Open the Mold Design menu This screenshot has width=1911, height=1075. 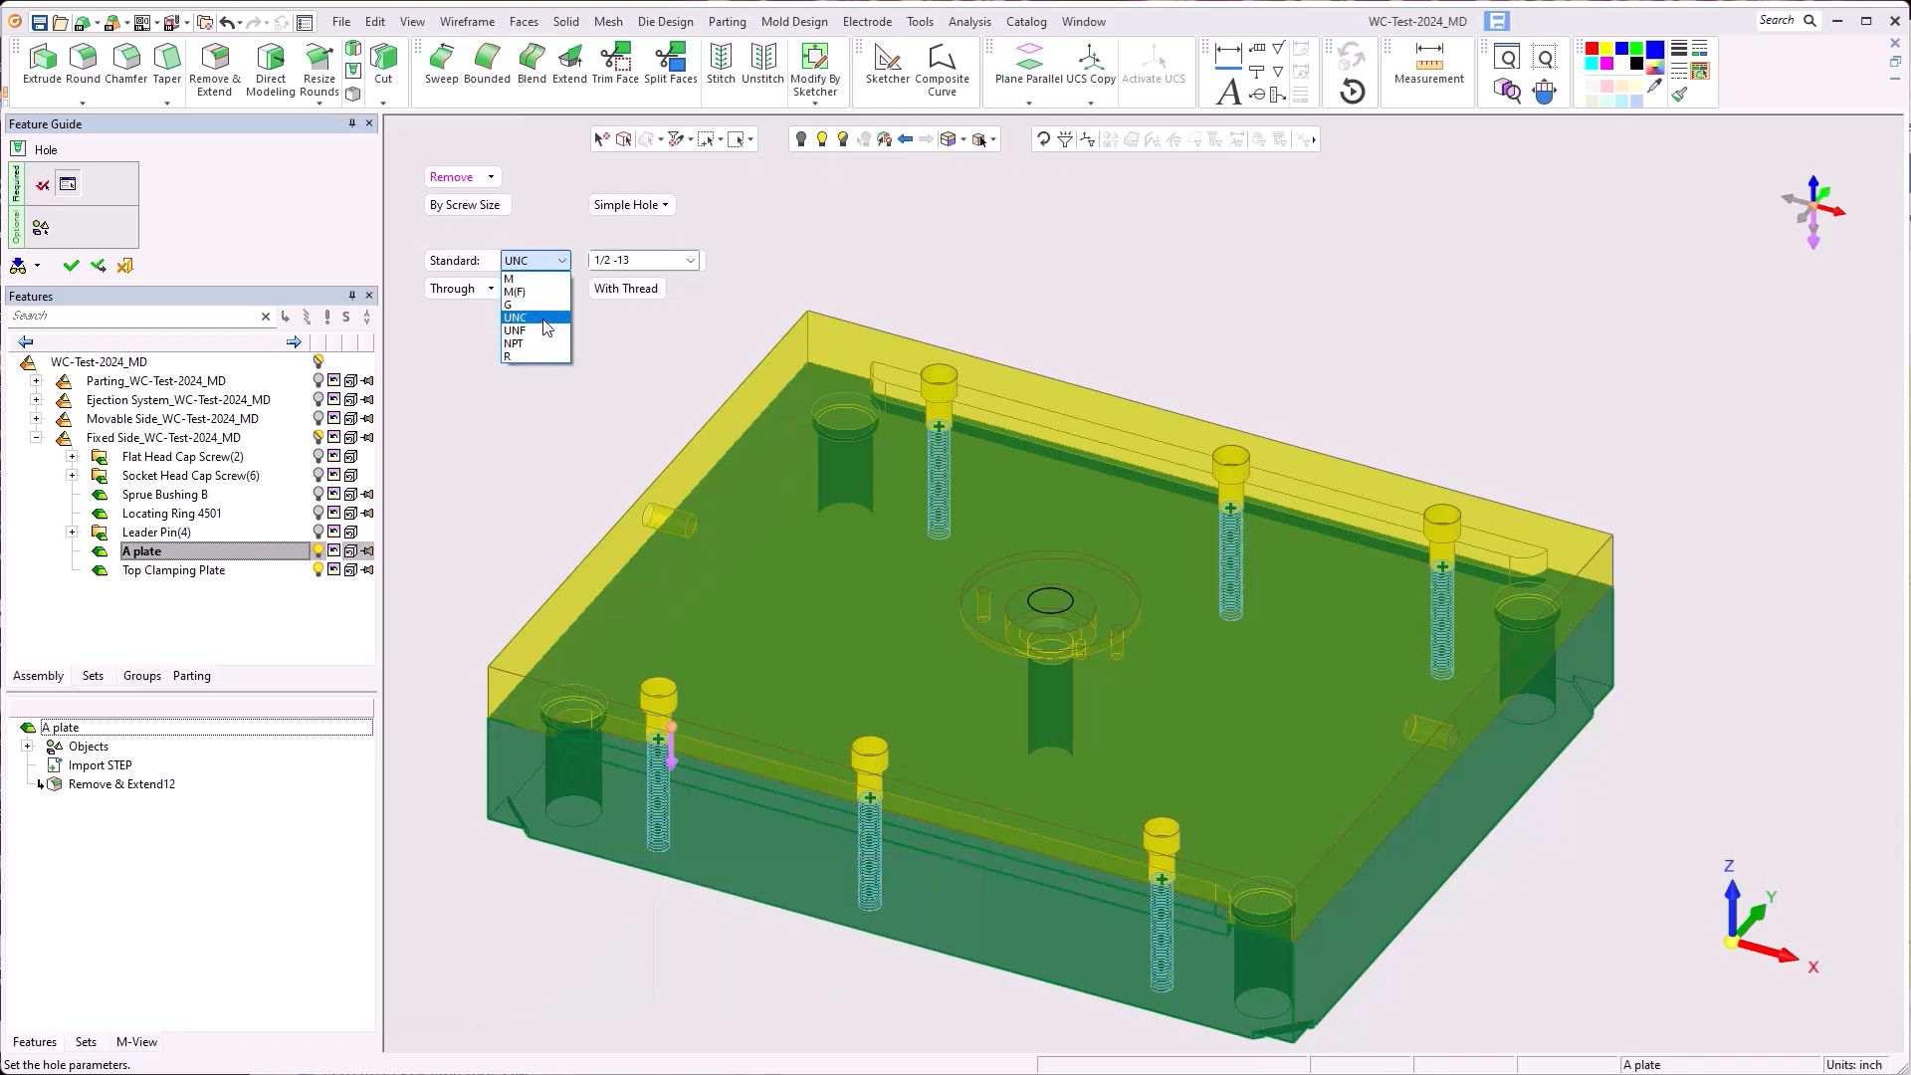click(x=793, y=21)
